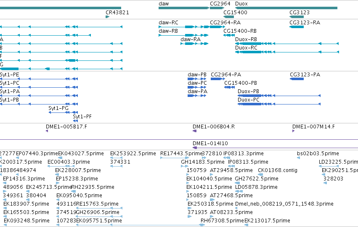Image resolution: width=358 pixels, height=227 pixels.
Task: Click the AT27468.5prime EST glyph
Action: tap(212, 200)
